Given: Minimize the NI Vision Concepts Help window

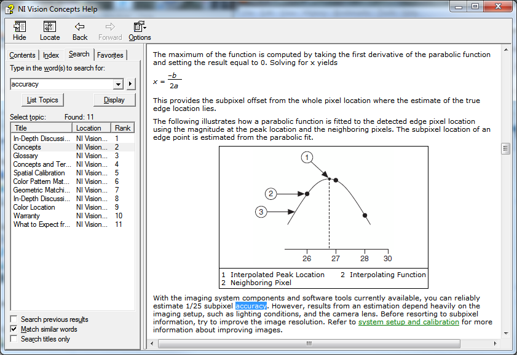Looking at the screenshot, I should point(459,7).
